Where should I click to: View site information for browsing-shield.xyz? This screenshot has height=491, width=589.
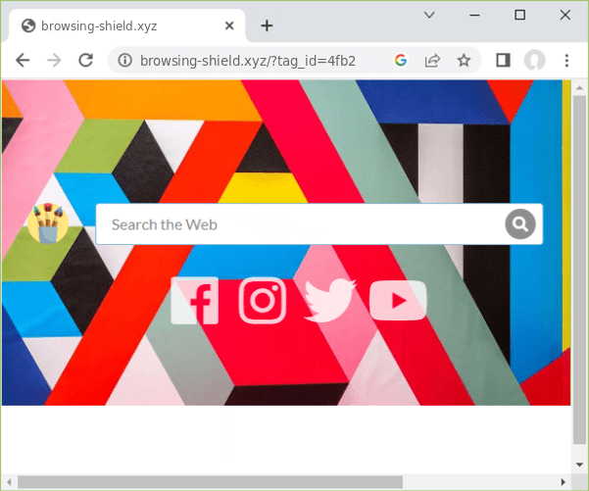tap(124, 61)
